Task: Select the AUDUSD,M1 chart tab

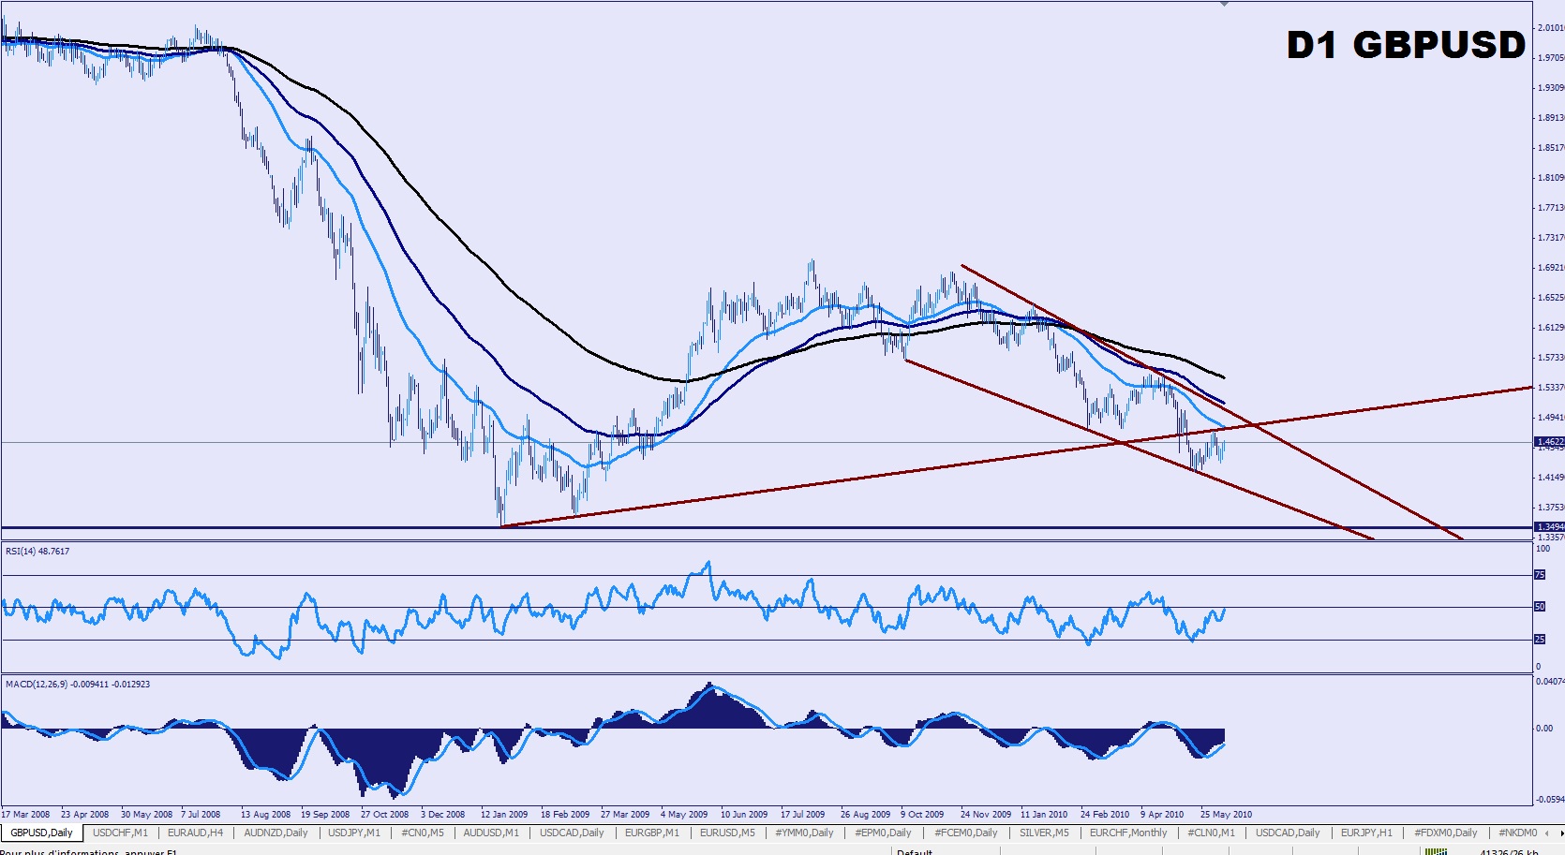Action: pyautogui.click(x=491, y=833)
